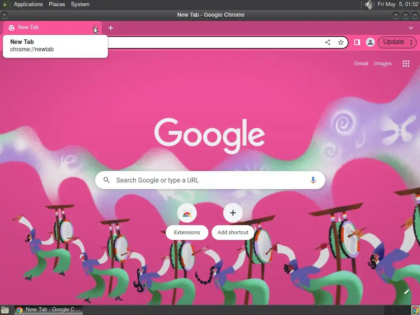Close the New Tab tab
The height and width of the screenshot is (315, 420).
click(x=95, y=27)
